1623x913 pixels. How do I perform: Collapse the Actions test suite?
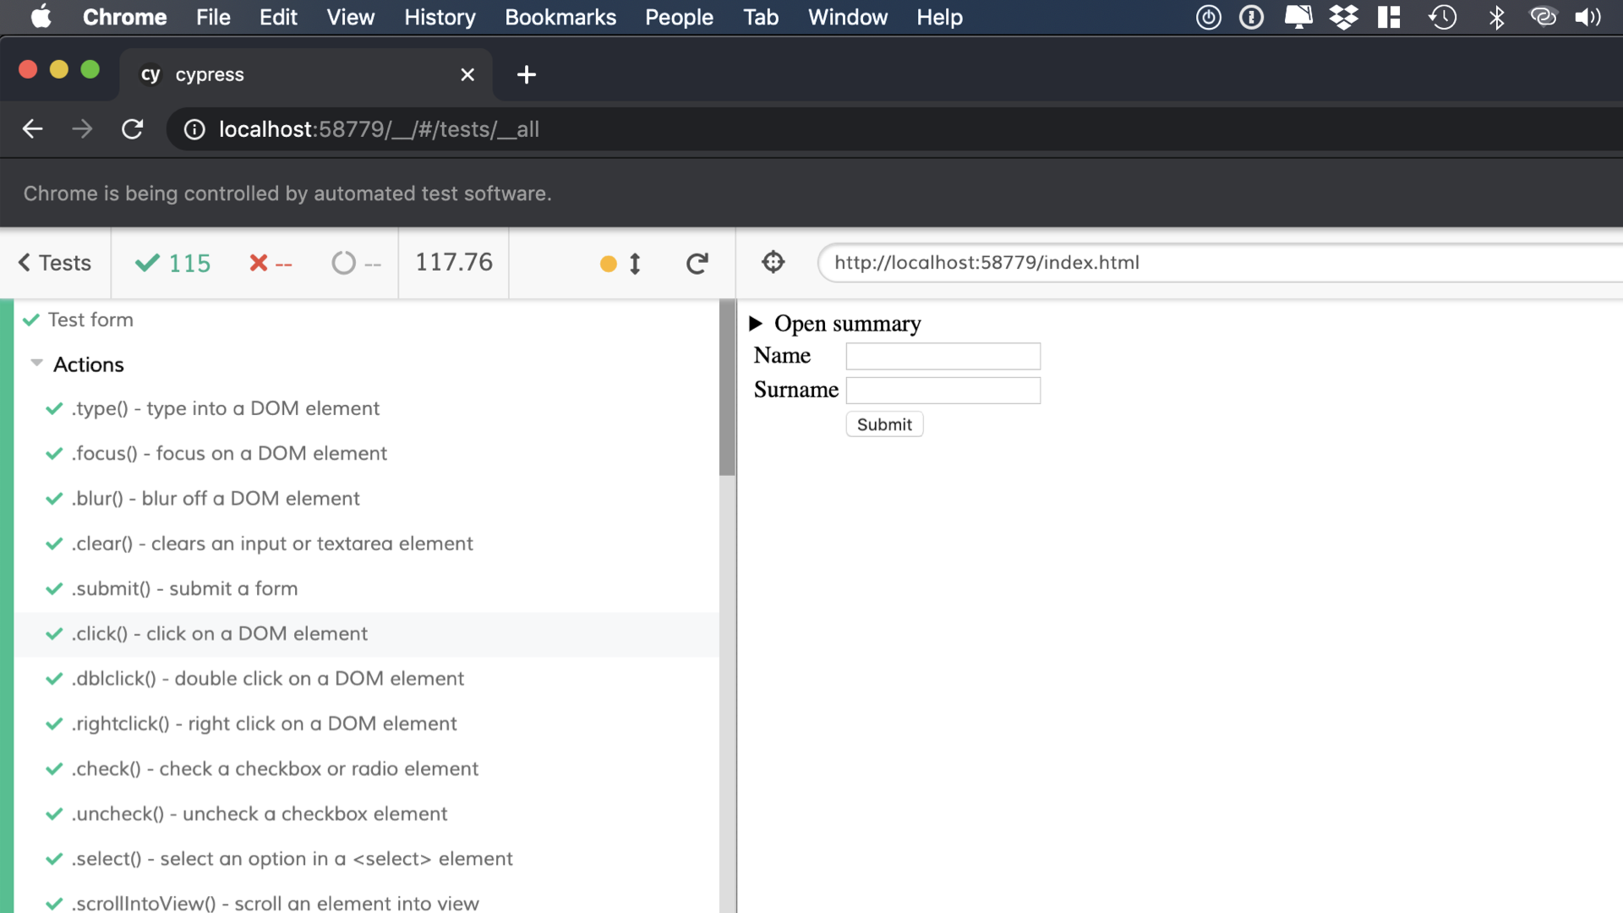(x=36, y=364)
